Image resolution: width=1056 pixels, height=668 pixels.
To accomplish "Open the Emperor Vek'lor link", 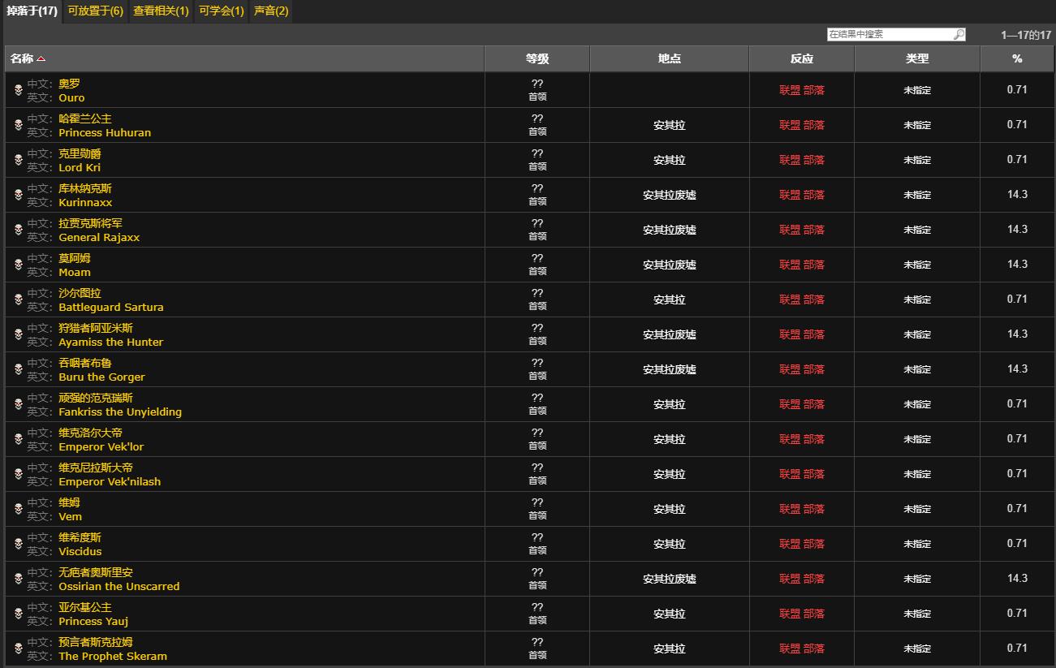I will click(101, 446).
